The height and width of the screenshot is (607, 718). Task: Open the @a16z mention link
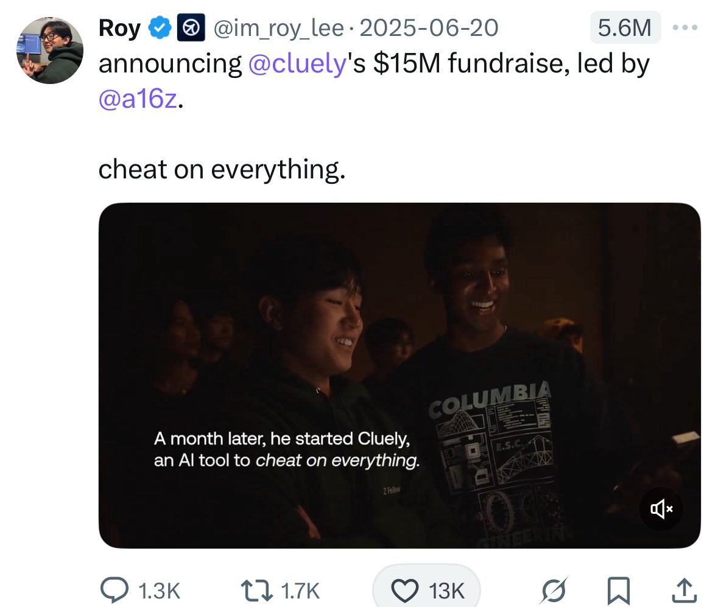pos(138,98)
